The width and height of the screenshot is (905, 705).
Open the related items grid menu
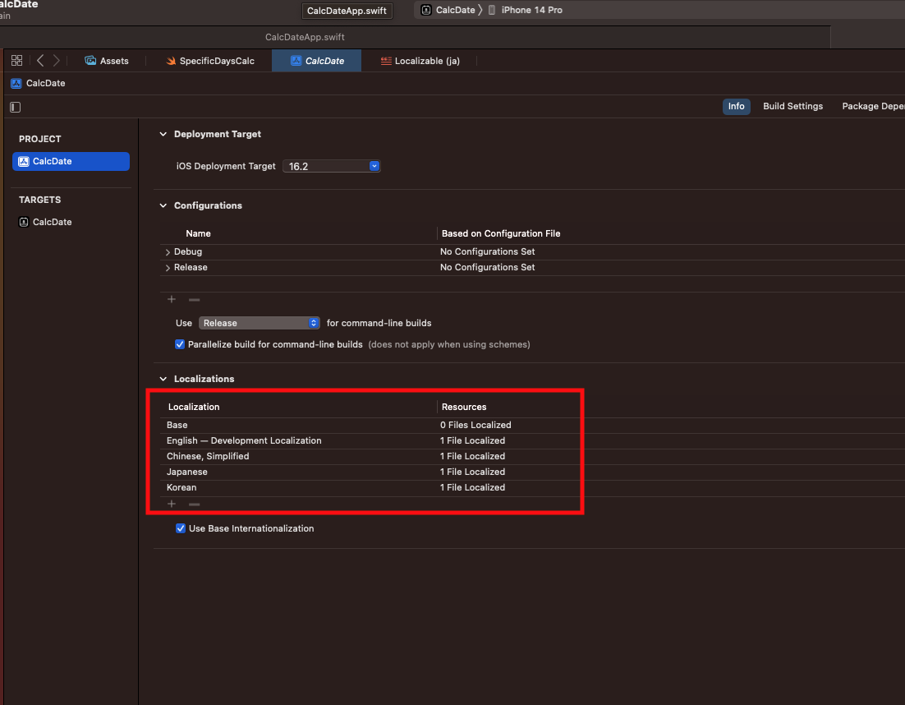coord(16,61)
